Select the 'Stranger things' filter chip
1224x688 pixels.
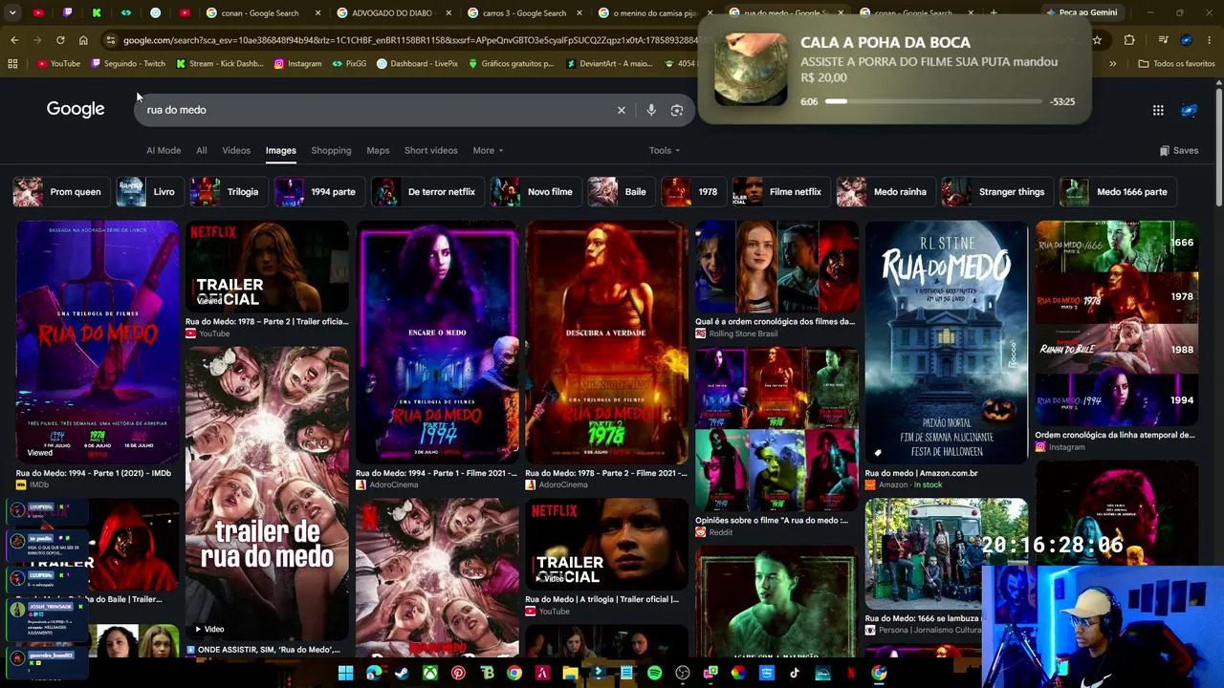pyautogui.click(x=995, y=192)
